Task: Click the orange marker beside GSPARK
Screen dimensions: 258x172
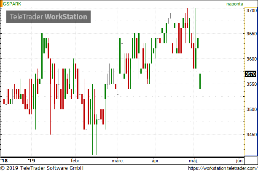Action: pyautogui.click(x=2, y=4)
